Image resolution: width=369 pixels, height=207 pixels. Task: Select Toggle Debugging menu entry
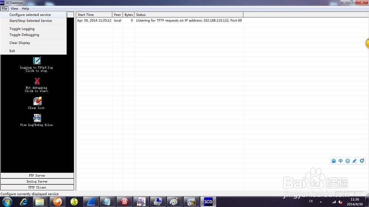(x=34, y=35)
